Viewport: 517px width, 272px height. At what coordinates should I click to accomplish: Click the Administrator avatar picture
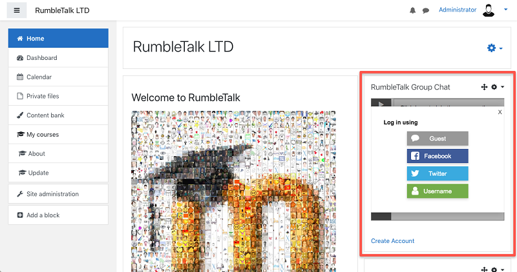489,10
